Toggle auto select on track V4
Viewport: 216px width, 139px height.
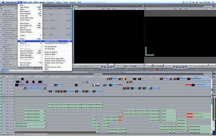(x=13, y=85)
